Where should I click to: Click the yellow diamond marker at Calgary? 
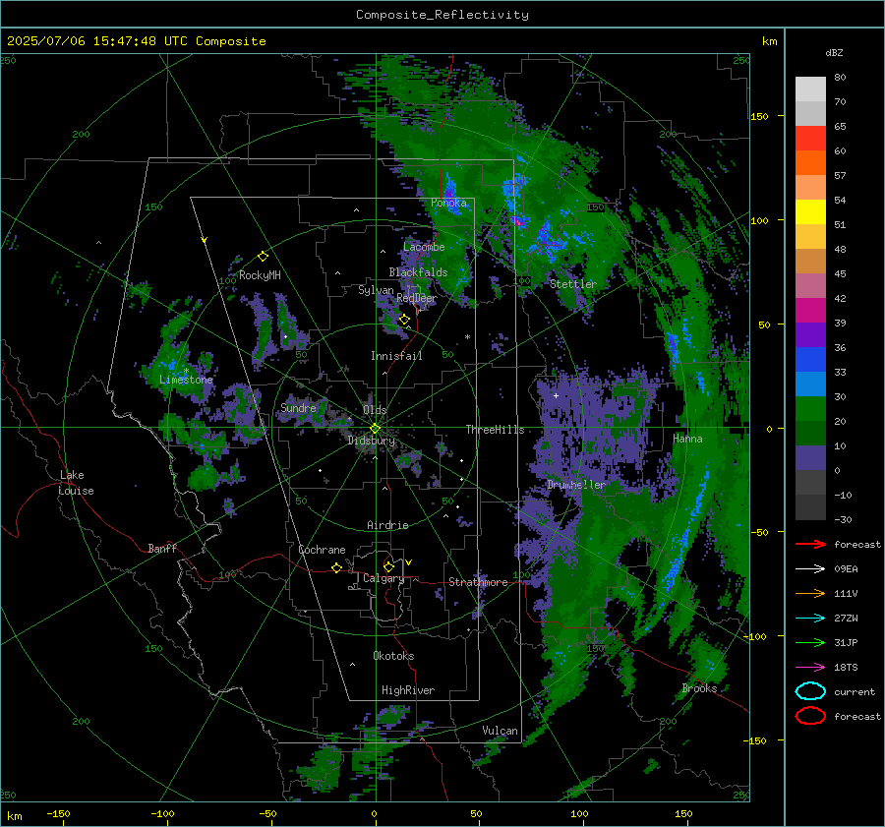388,566
